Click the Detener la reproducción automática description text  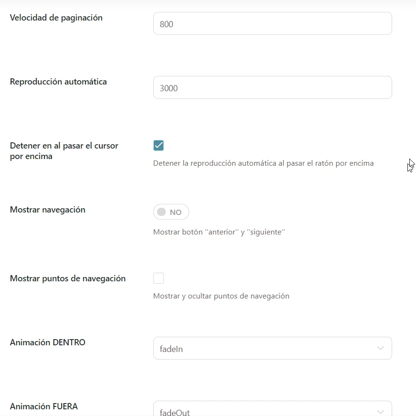[264, 163]
